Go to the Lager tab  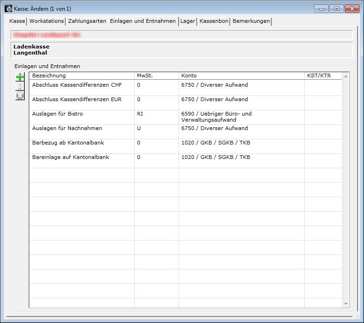188,21
